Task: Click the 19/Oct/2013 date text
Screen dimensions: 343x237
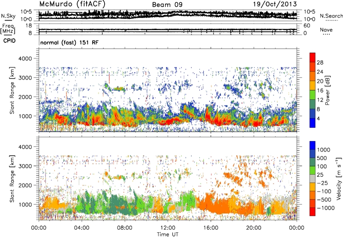Action: click(x=275, y=4)
